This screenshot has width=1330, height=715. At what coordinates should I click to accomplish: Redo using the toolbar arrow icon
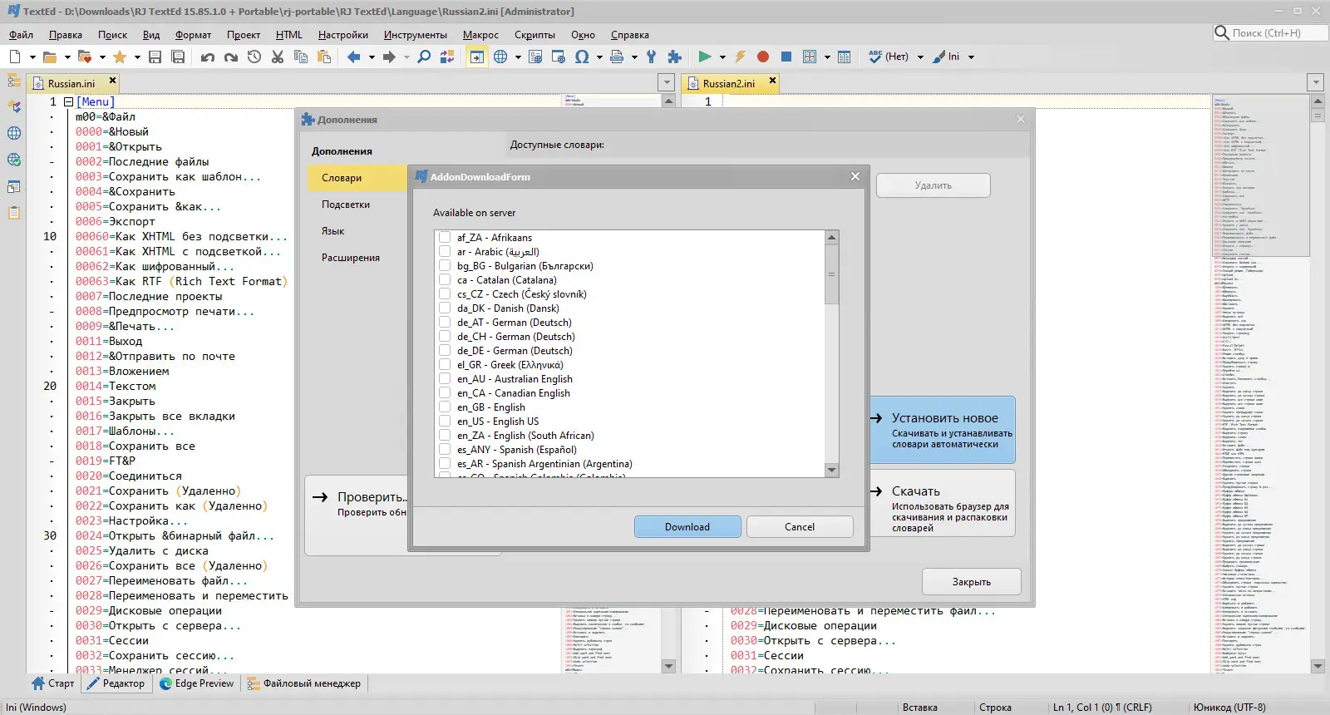coord(231,57)
